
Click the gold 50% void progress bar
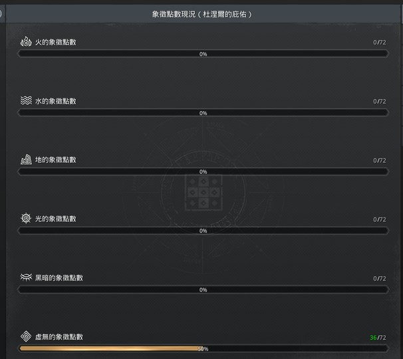point(203,349)
